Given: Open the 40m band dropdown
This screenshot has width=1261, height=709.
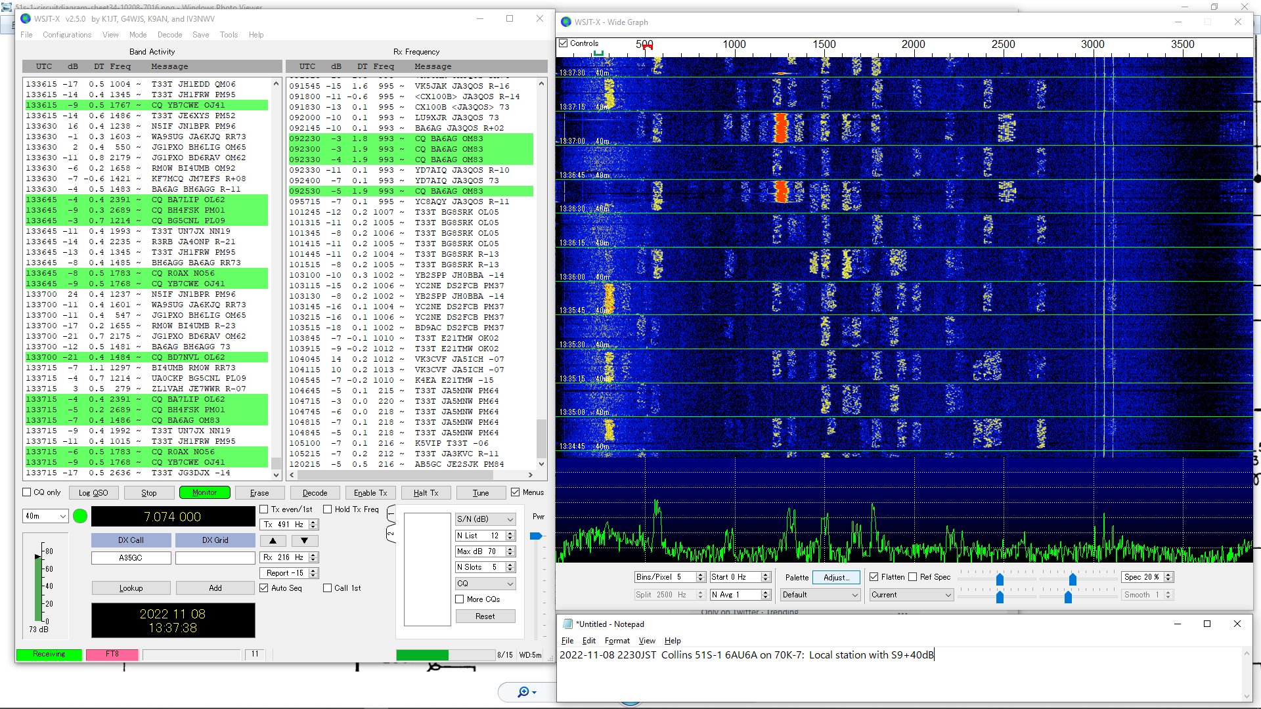Looking at the screenshot, I should click(x=45, y=516).
